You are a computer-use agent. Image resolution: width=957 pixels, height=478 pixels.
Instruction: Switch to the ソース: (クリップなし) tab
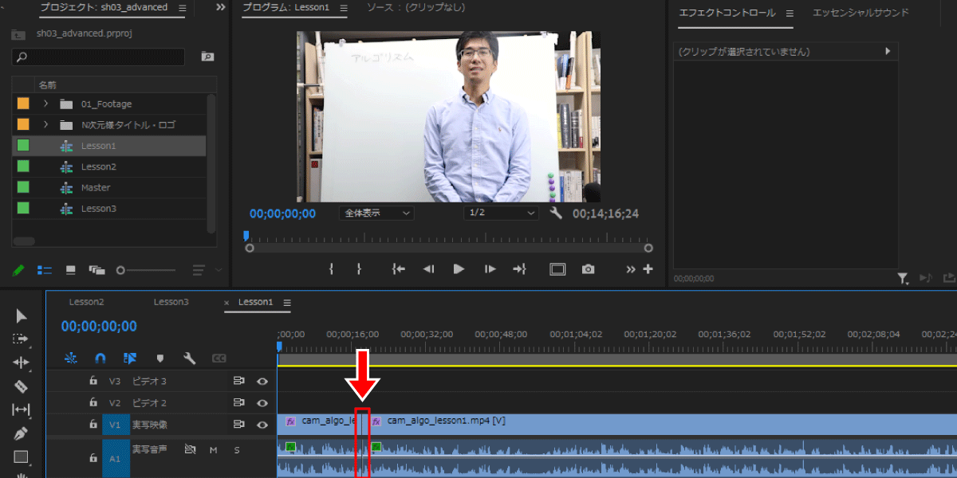[x=415, y=7]
